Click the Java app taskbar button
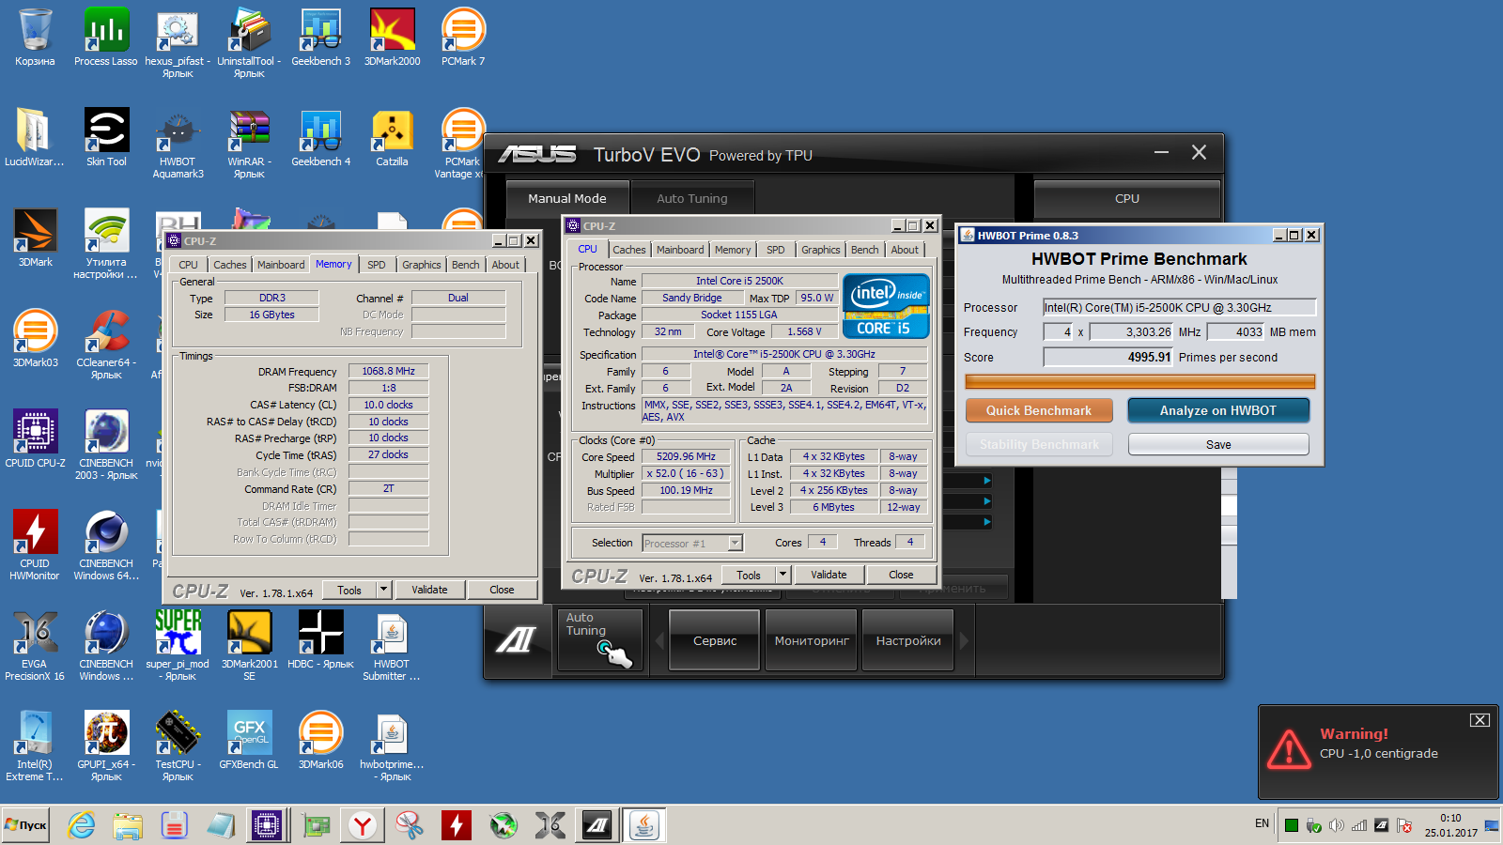 pos(644,825)
